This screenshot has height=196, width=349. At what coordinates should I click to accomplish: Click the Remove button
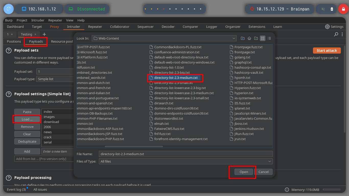(27, 127)
